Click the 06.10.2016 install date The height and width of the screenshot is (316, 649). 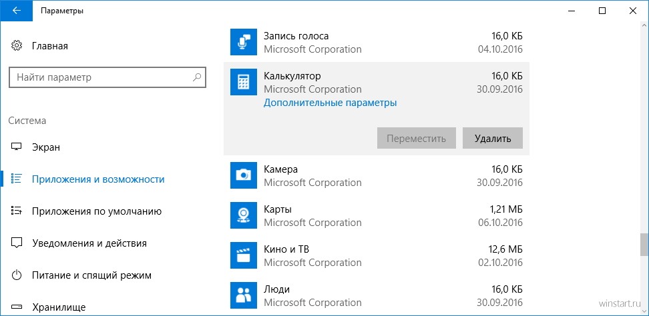(x=500, y=223)
